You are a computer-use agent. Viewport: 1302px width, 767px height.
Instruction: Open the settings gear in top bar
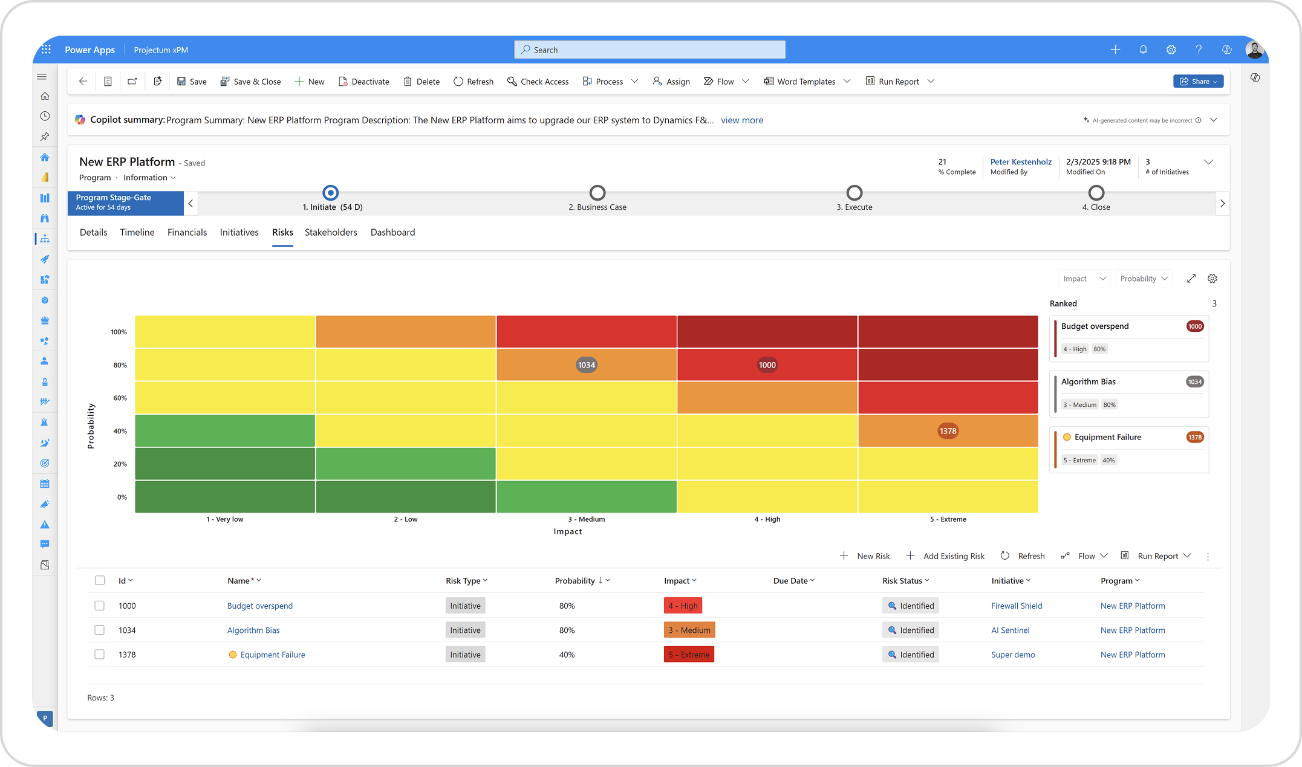click(x=1171, y=50)
